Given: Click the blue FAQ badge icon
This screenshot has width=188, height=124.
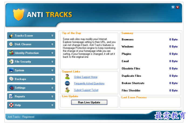Looking at the screenshot, I should [x=67, y=83].
